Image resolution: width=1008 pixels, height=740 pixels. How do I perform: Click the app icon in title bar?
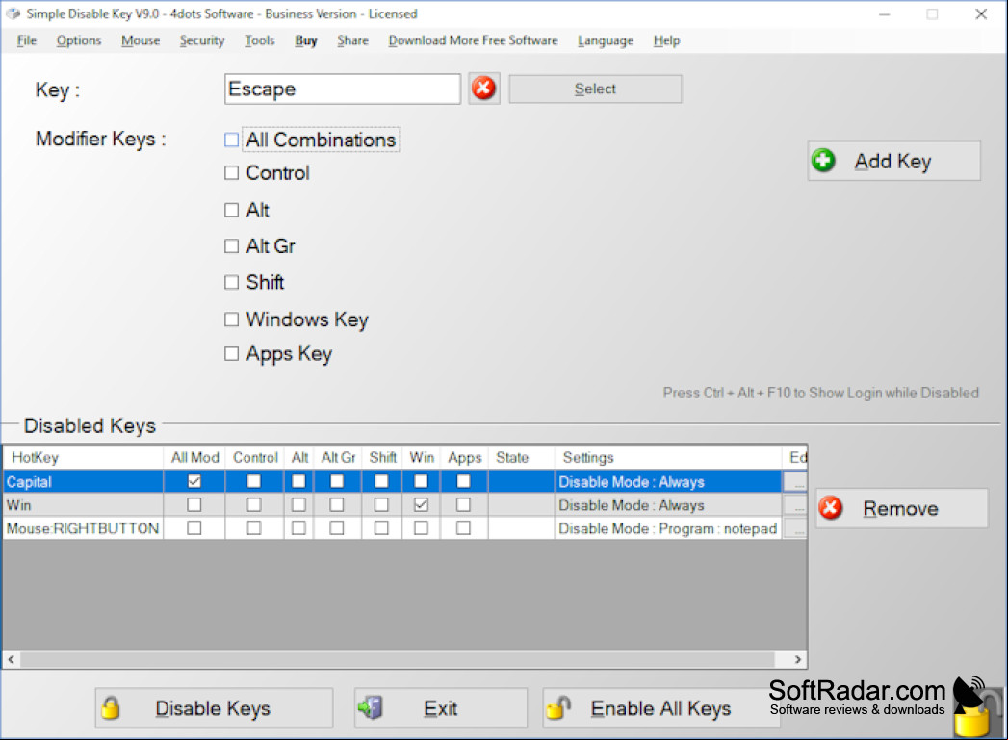pos(13,13)
